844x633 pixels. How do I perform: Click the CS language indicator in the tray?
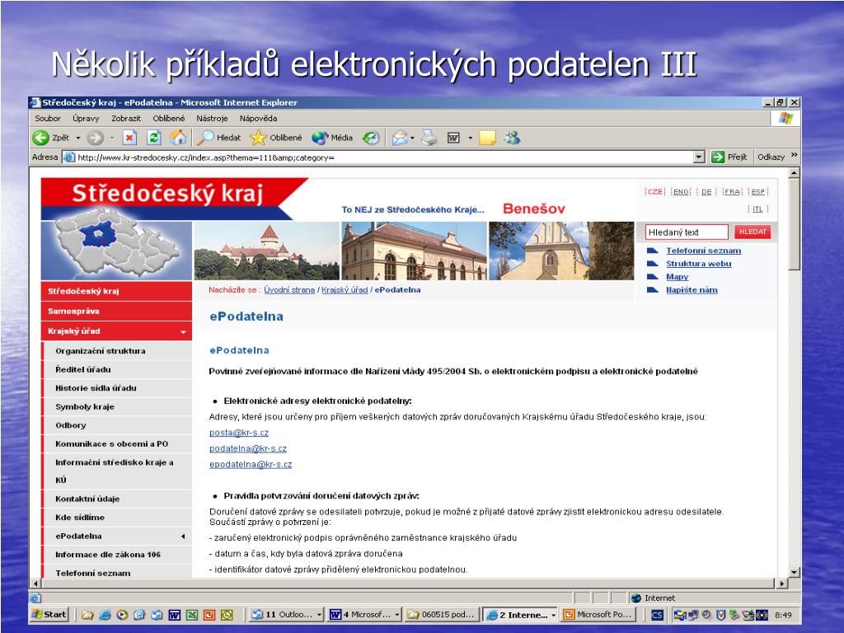657,615
